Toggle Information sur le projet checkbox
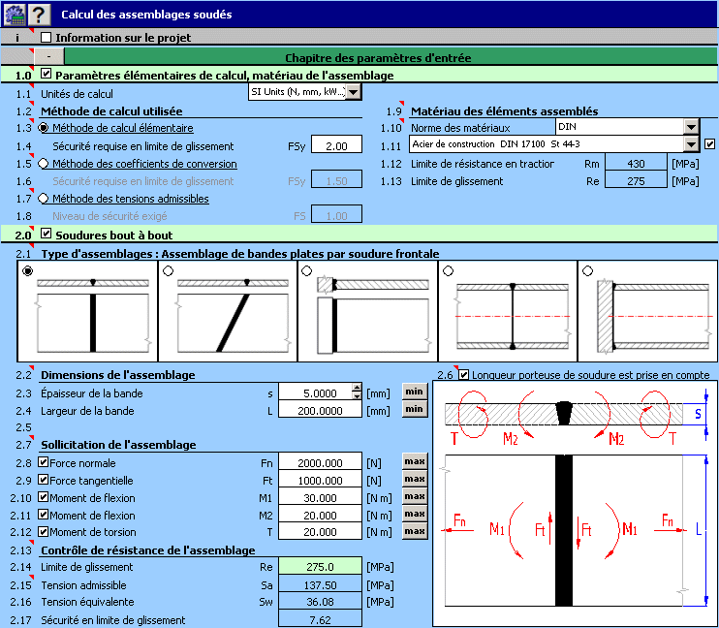Image resolution: width=719 pixels, height=628 pixels. (46, 37)
